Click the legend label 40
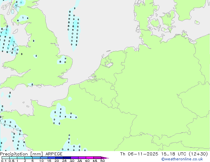The height and width of the screenshot is (162, 210). coord(87,161)
